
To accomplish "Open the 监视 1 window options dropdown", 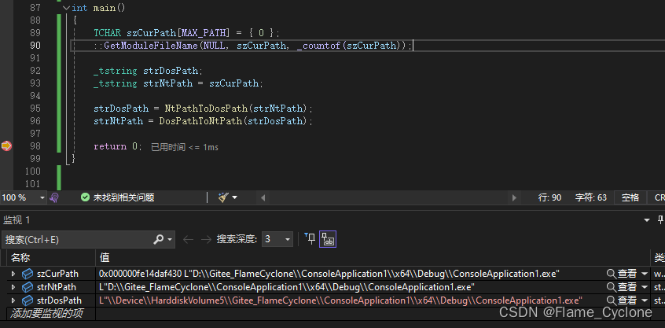I will coord(647,220).
